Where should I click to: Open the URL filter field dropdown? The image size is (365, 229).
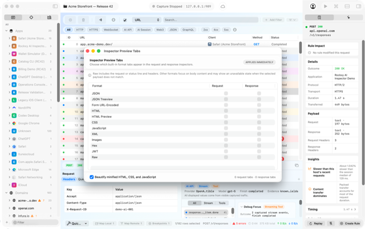tap(147, 20)
